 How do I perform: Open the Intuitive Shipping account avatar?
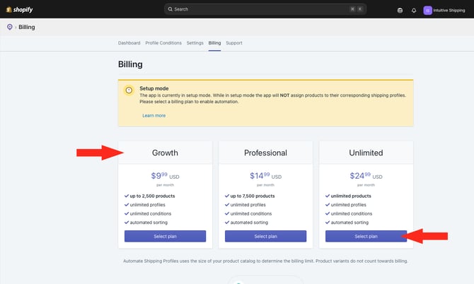[x=427, y=11]
